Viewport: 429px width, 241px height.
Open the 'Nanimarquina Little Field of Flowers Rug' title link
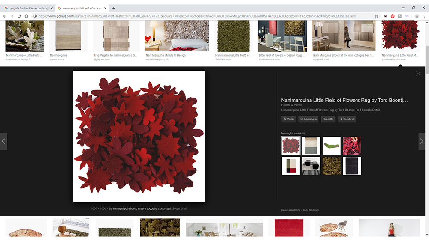tap(344, 100)
